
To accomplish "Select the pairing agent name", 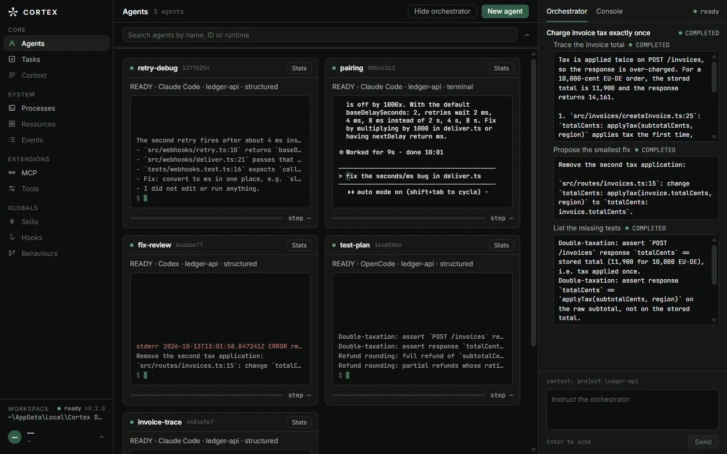I will 351,68.
